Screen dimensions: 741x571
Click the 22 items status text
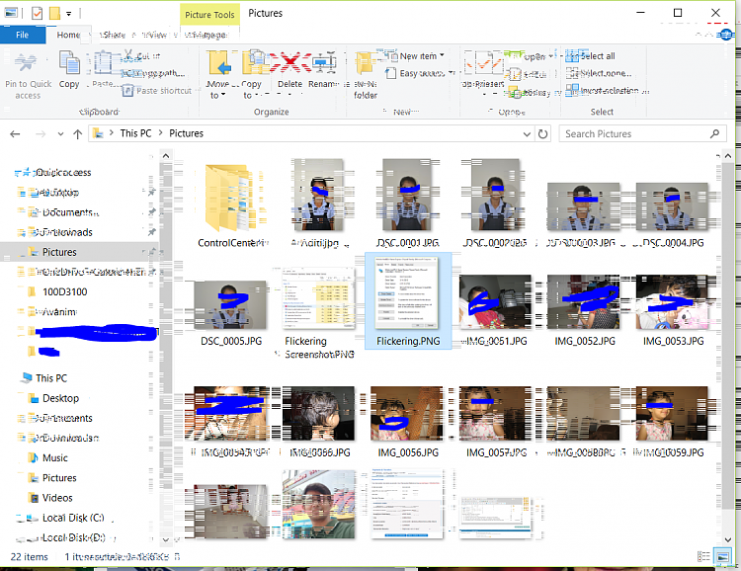(30, 557)
